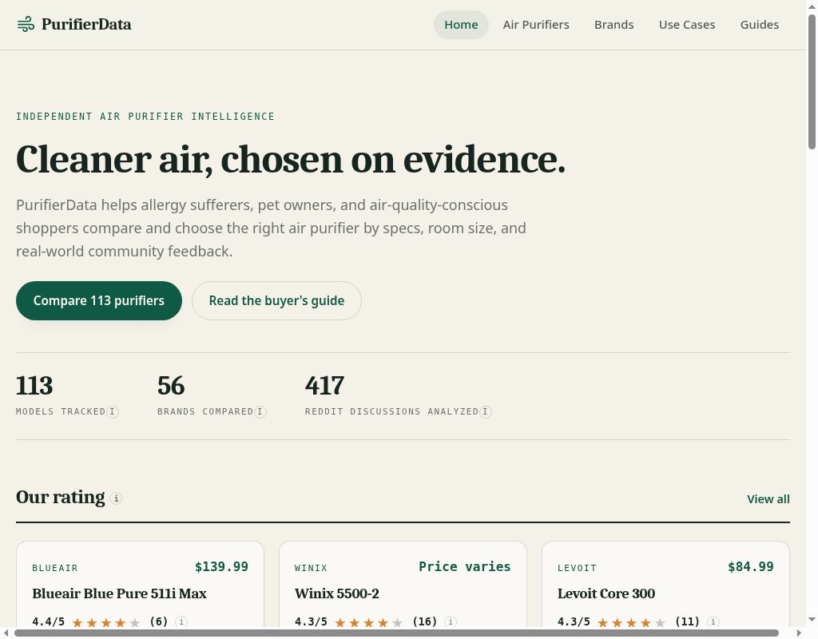The width and height of the screenshot is (818, 639).
Task: Click the (11) review count on Levoit card
Action: tap(687, 621)
